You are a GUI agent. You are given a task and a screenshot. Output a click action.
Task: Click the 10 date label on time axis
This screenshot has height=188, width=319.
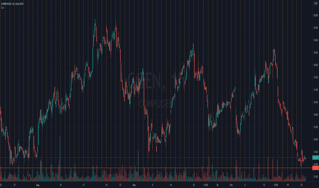pos(61,185)
